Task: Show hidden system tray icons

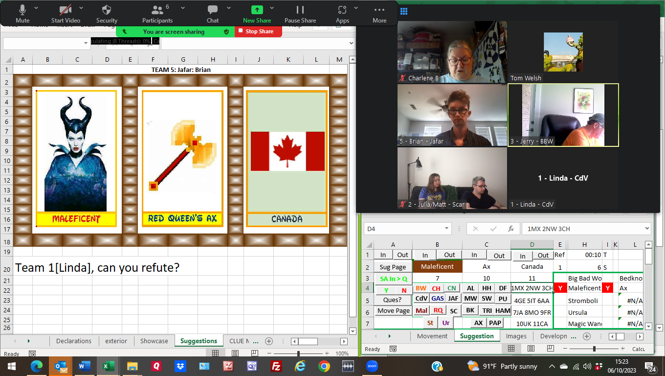Action: [x=552, y=366]
